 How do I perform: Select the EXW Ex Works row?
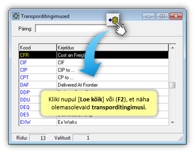coord(94,122)
